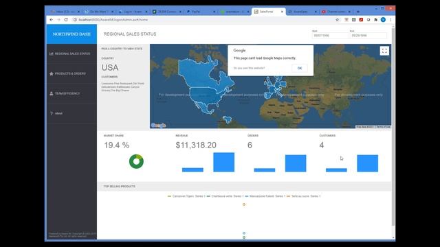Image resolution: width=440 pixels, height=247 pixels.
Task: Open the Extensions puzzle-piece menu
Action: pos(376,20)
